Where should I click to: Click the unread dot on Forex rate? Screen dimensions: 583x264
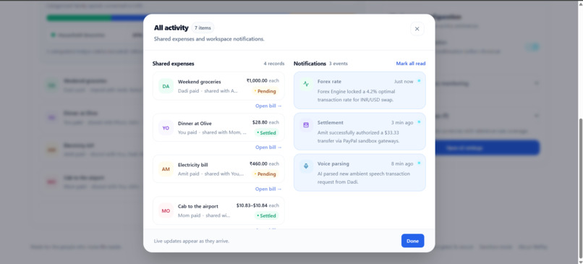pyautogui.click(x=419, y=81)
